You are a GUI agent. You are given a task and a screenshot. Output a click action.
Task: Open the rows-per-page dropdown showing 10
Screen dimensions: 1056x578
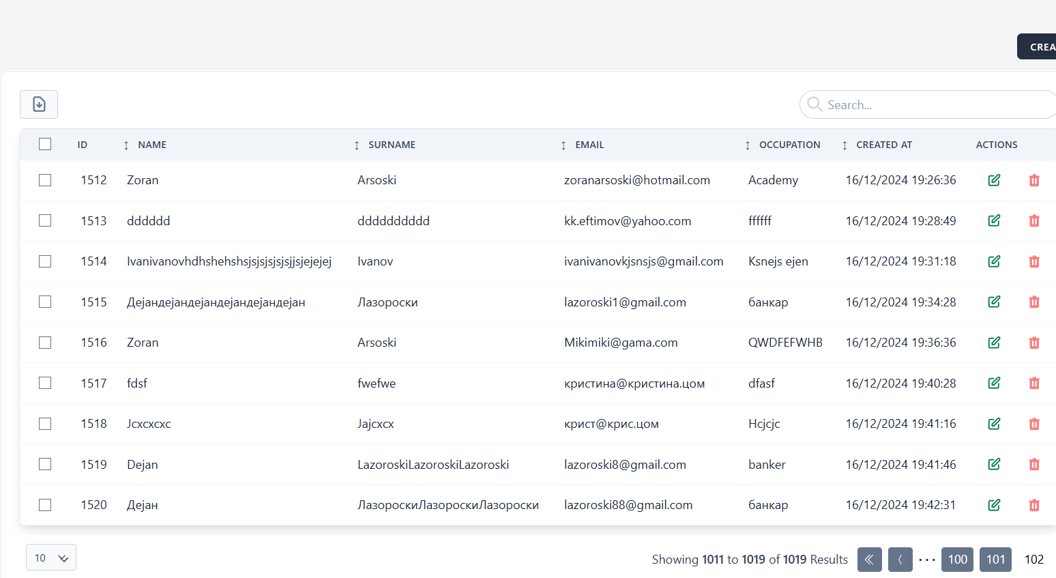point(51,558)
